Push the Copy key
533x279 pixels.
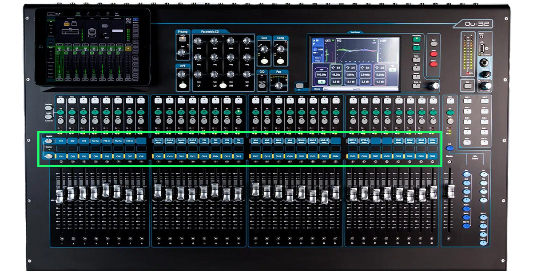(x=434, y=44)
